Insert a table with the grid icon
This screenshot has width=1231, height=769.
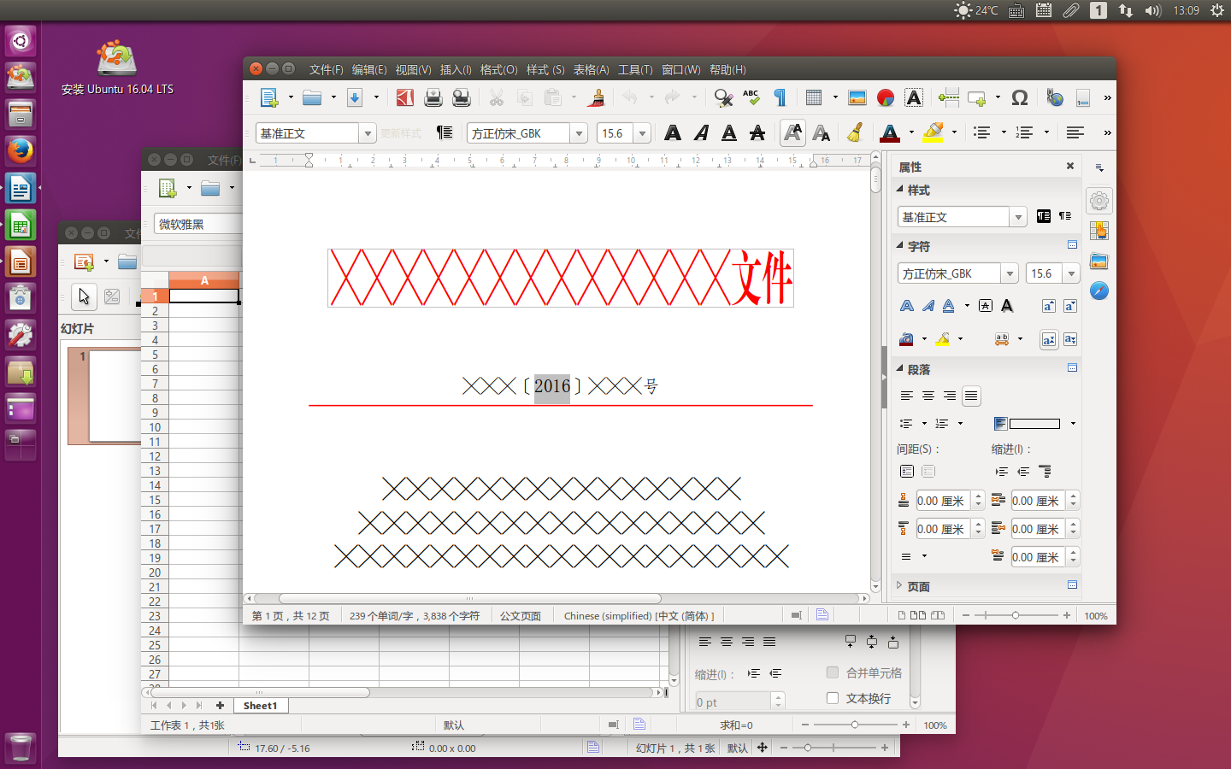814,98
